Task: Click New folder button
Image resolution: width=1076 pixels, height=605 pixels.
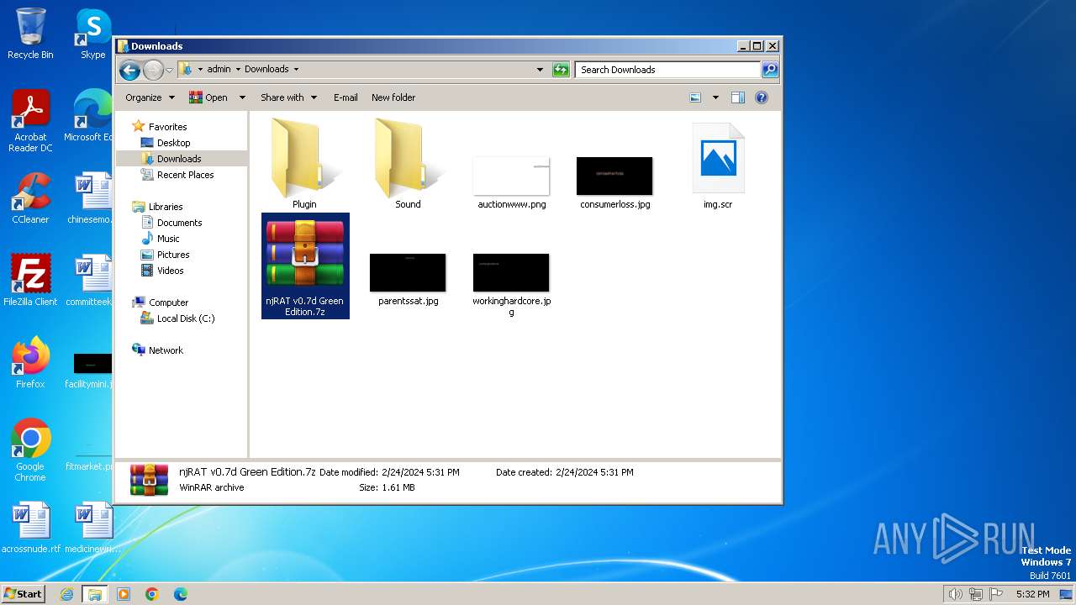Action: pyautogui.click(x=393, y=97)
